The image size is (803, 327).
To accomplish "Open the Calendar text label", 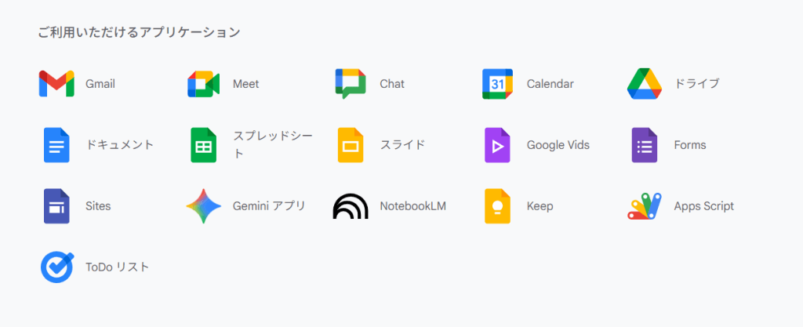I will (x=550, y=84).
